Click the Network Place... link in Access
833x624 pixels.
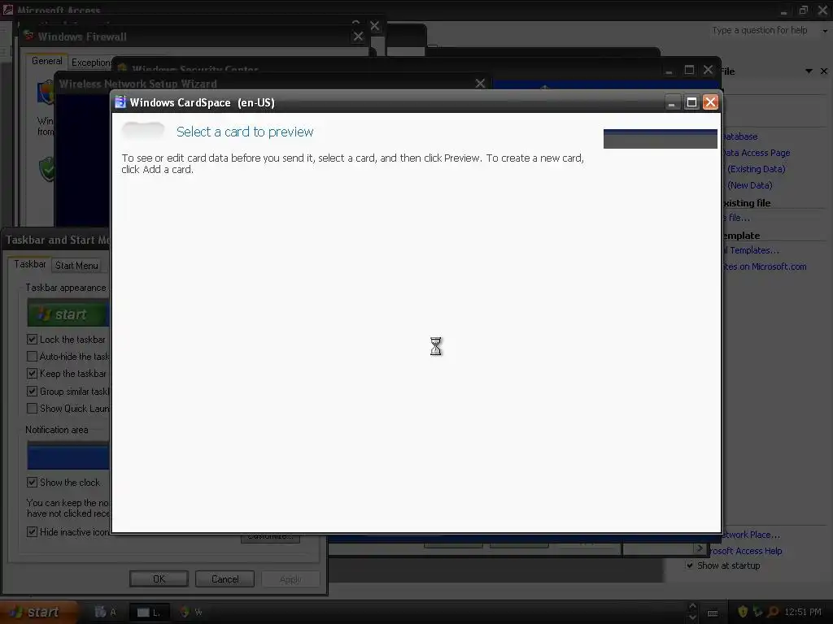[x=751, y=535]
